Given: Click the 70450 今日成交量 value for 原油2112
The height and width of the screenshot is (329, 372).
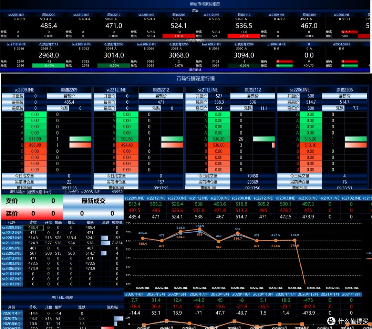Looking at the screenshot, I should pyautogui.click(x=252, y=176).
